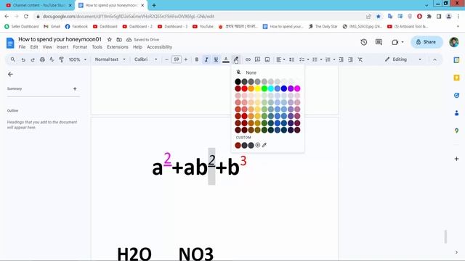Open the Tasks side panel
The width and height of the screenshot is (465, 261).
(456, 95)
